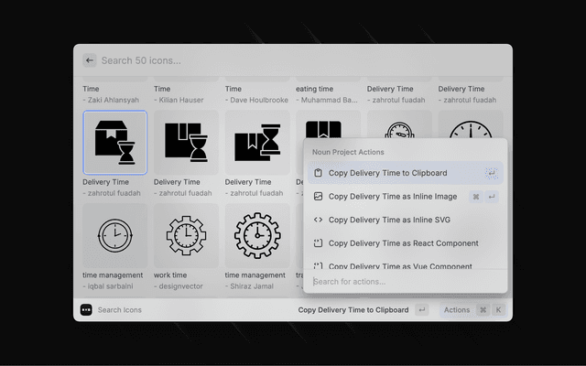This screenshot has width=586, height=366.
Task: Open the Actions button in bottom bar
Action: (x=457, y=310)
